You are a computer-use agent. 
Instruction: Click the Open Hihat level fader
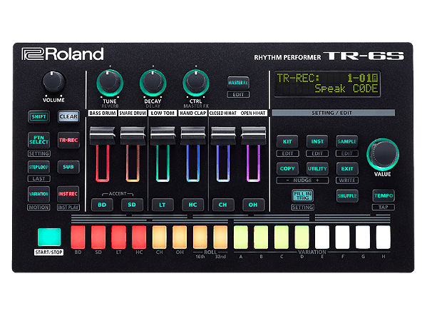click(253, 136)
